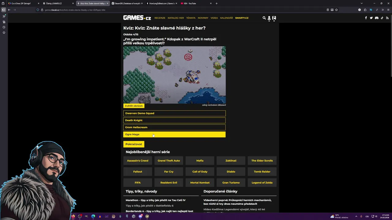Click the Pokračovat button
This screenshot has width=392, height=220.
point(134,144)
